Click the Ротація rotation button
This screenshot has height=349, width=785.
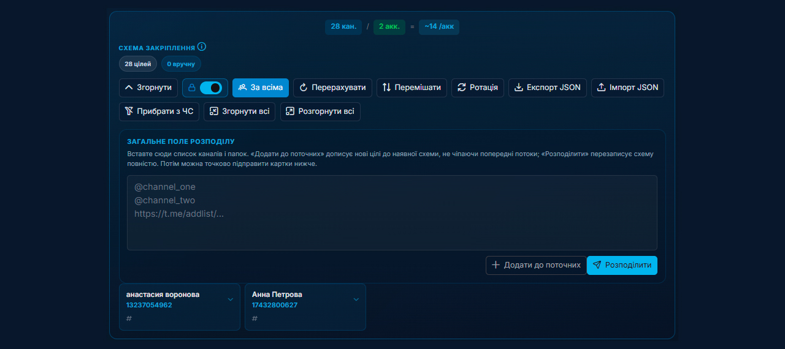478,88
